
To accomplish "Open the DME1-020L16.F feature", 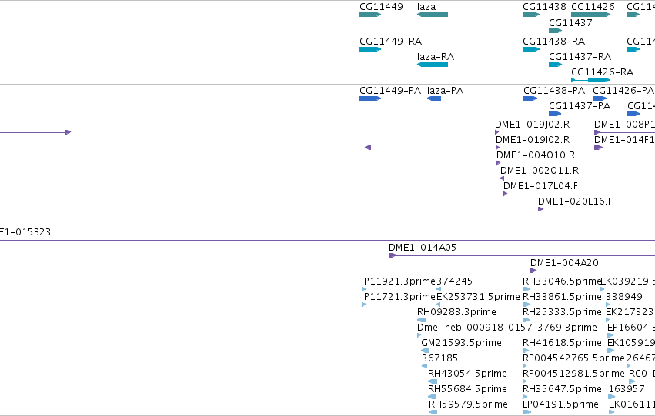I will [x=540, y=209].
